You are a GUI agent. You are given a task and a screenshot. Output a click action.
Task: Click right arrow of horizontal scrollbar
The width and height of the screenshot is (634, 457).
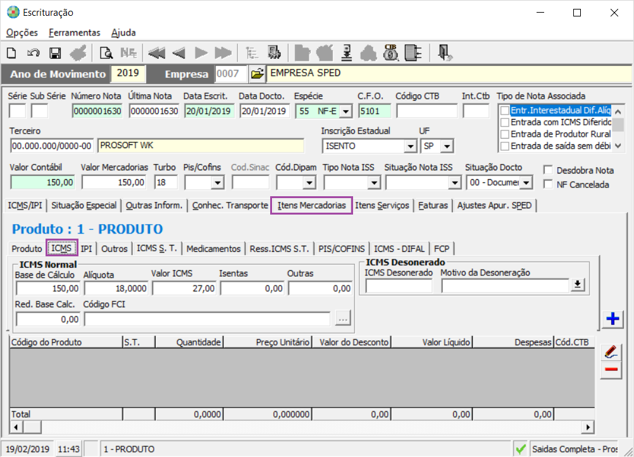588,427
